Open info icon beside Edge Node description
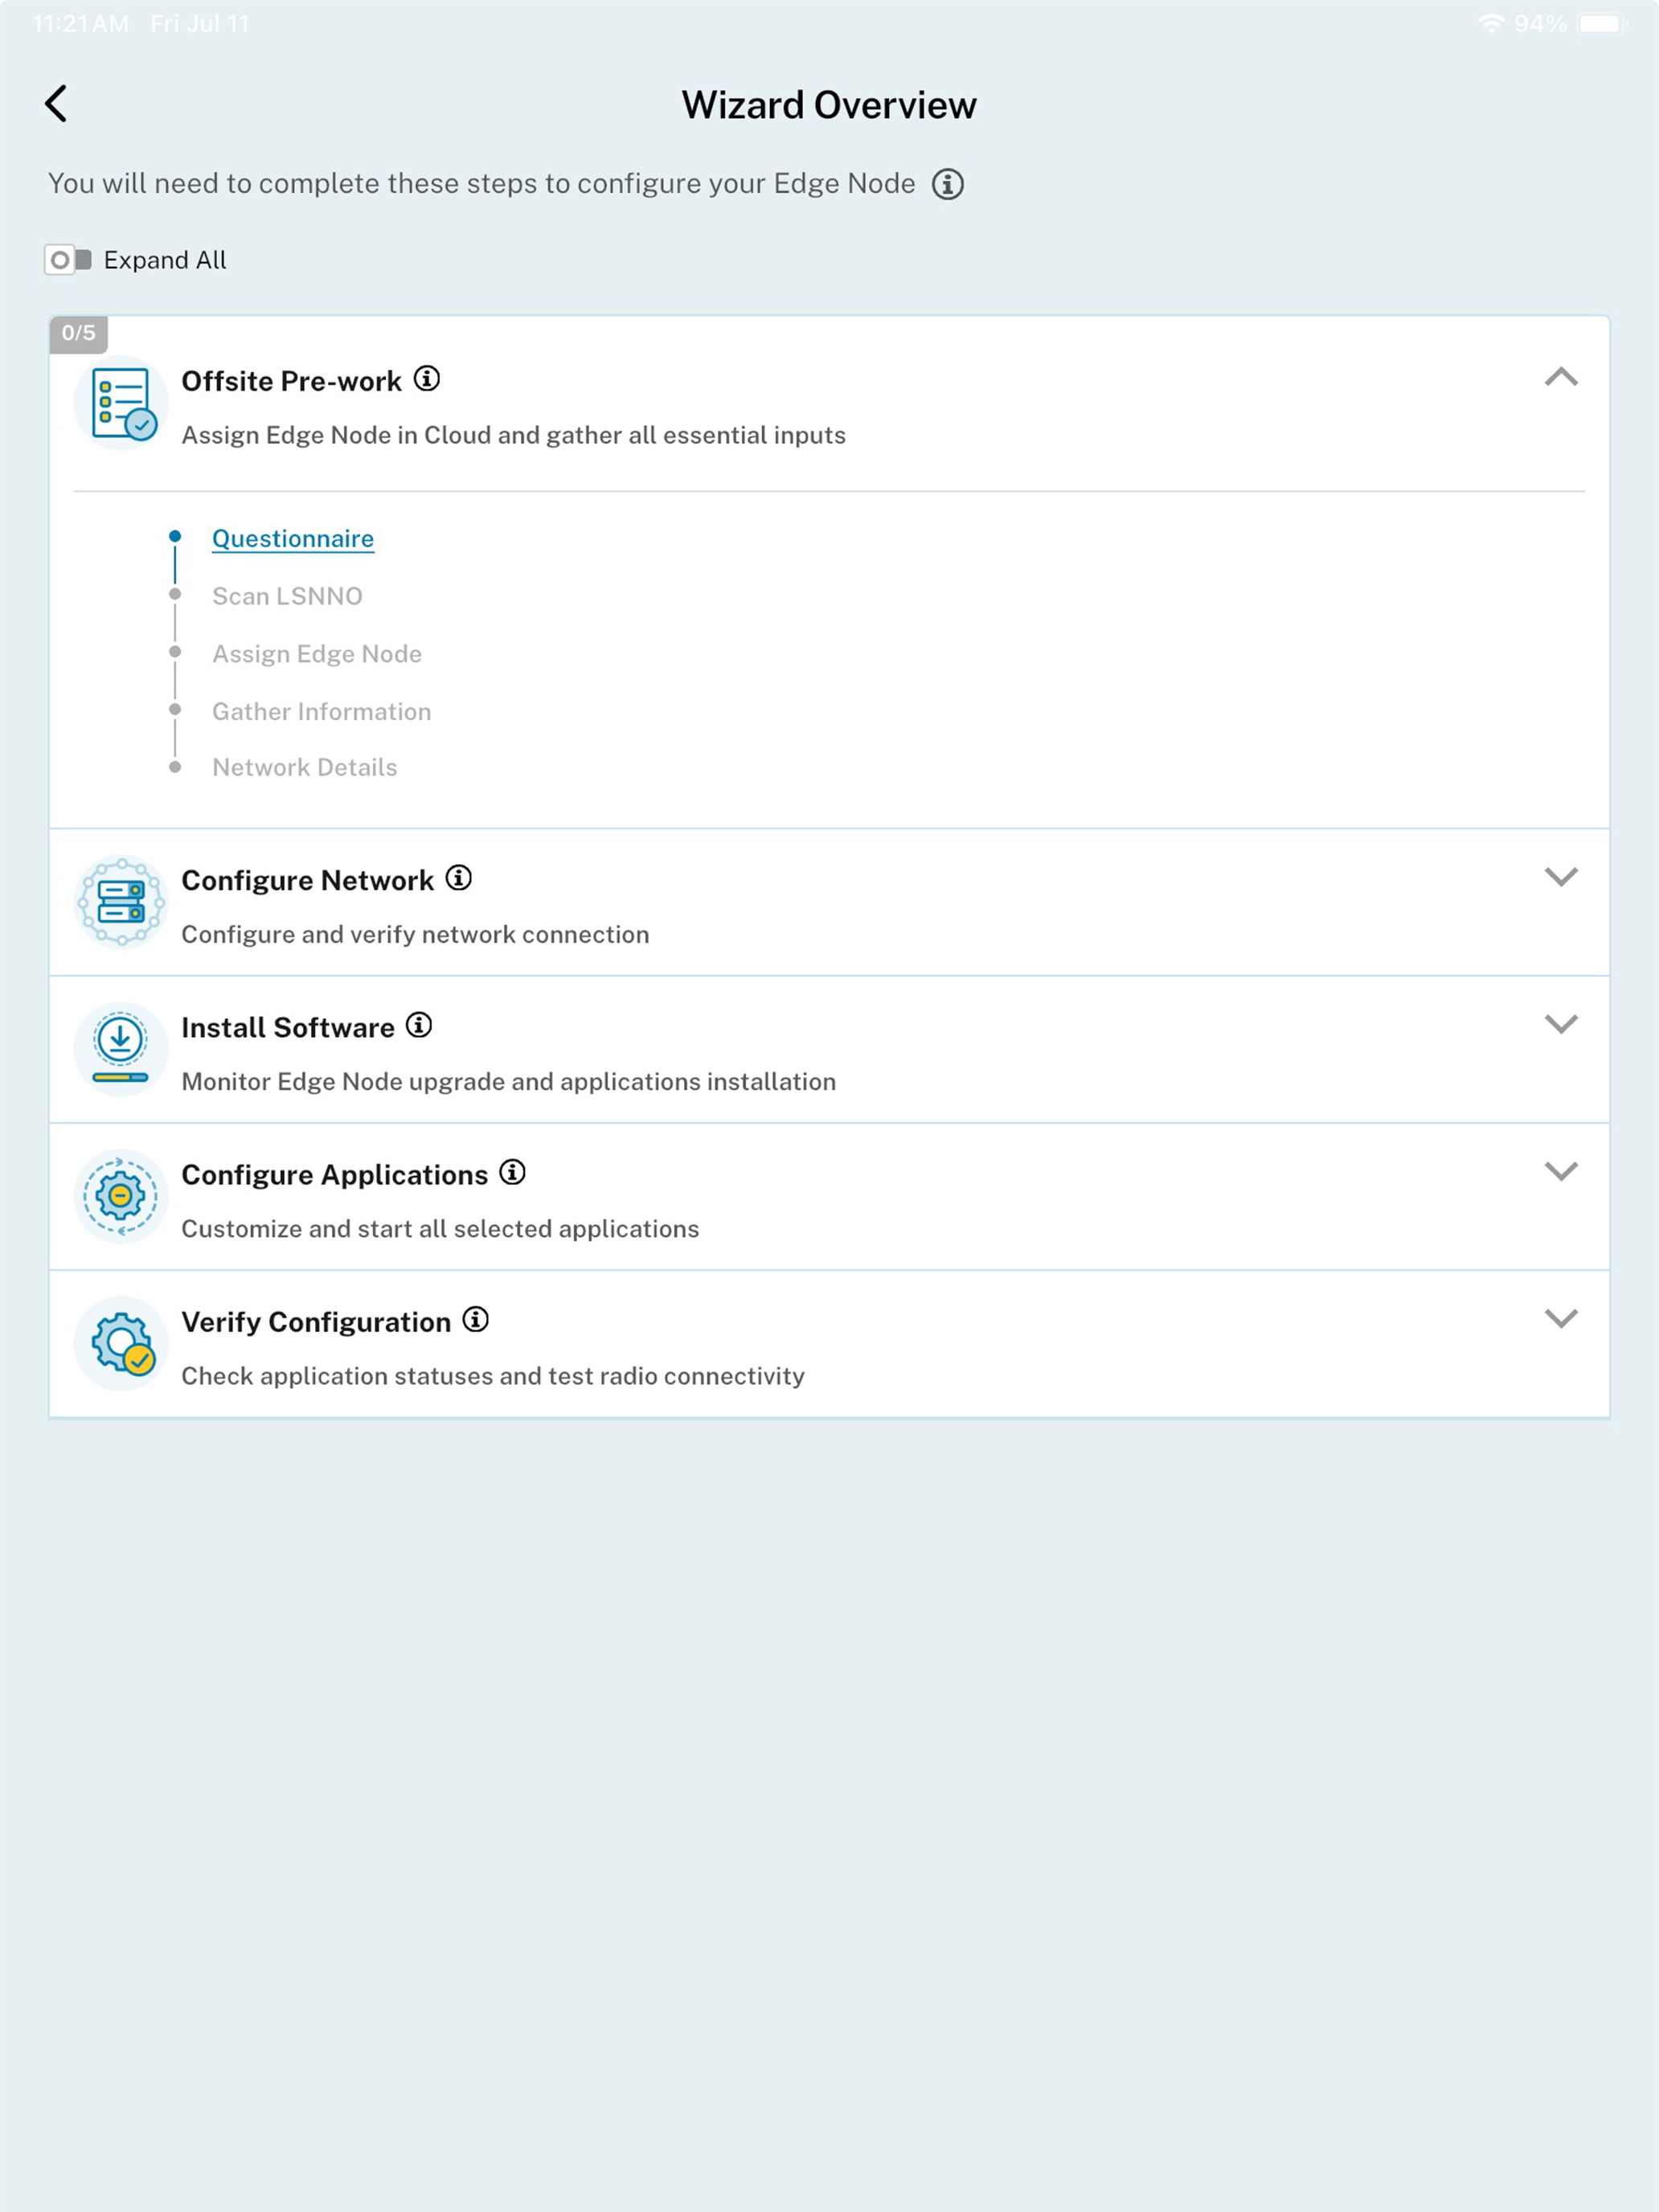 coord(947,184)
